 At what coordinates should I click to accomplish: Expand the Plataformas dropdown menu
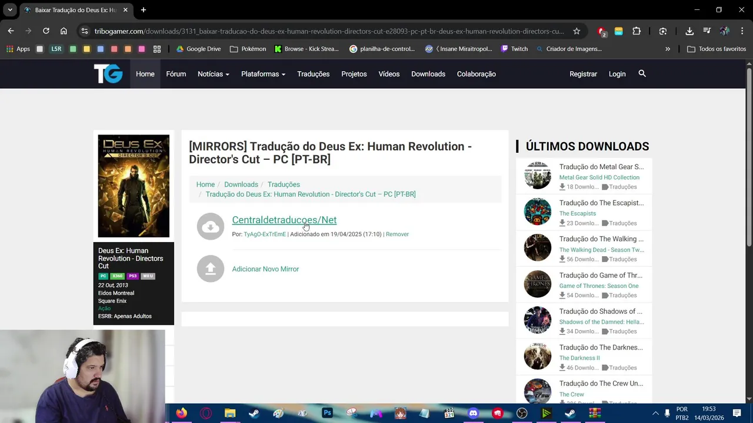click(263, 74)
